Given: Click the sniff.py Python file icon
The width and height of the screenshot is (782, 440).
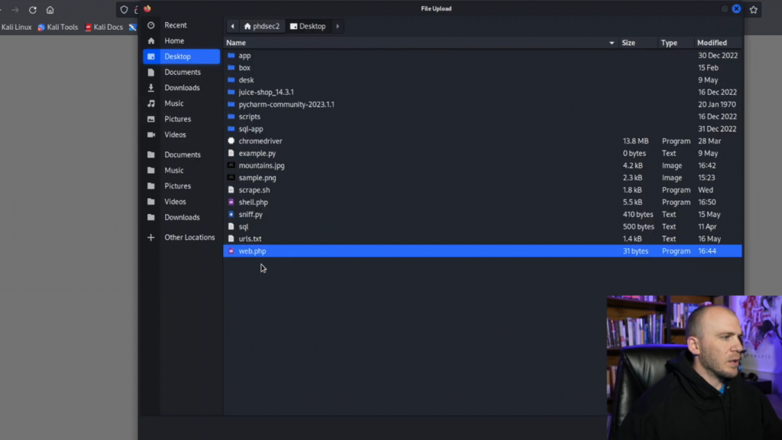Looking at the screenshot, I should [x=231, y=215].
